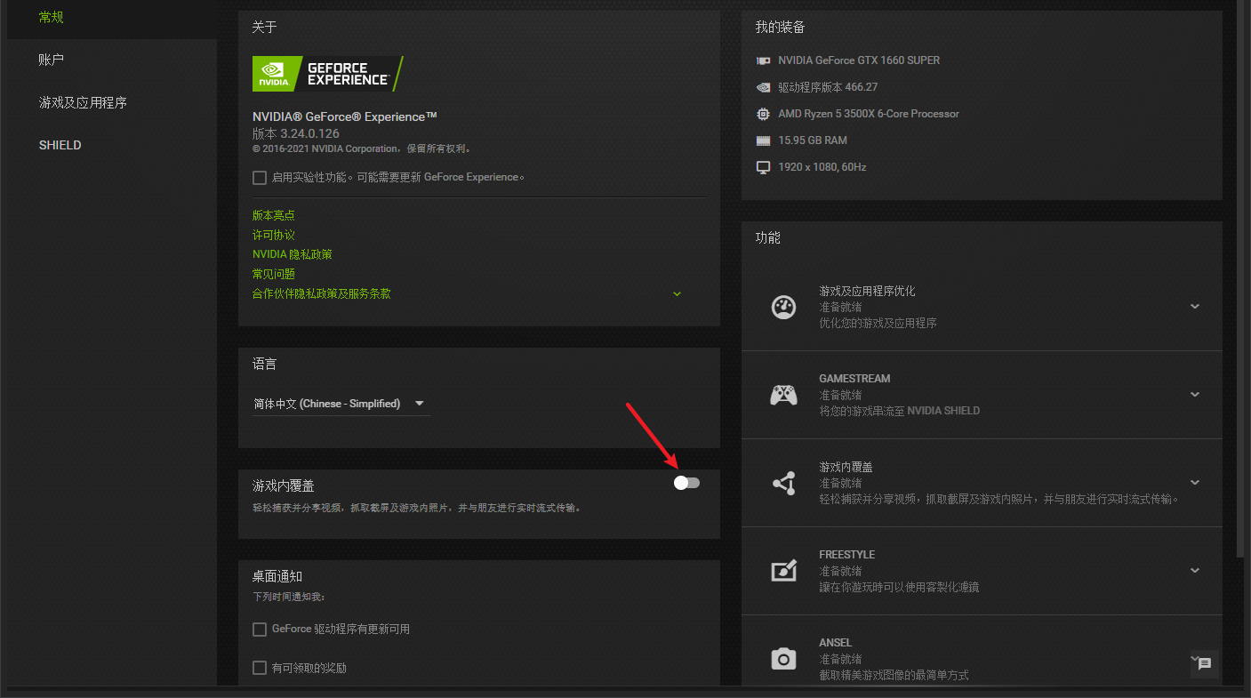Image resolution: width=1251 pixels, height=698 pixels.
Task: Click the 驱动程序版本 466.27 text
Action: coord(828,87)
